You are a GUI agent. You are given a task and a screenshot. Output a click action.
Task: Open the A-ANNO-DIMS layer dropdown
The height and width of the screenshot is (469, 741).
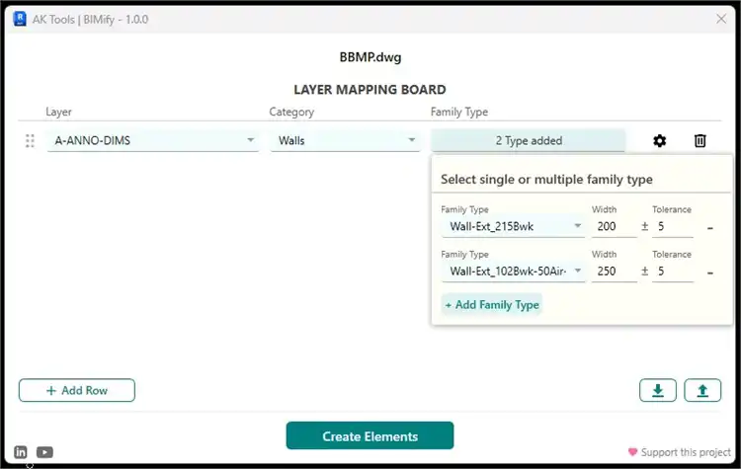153,141
